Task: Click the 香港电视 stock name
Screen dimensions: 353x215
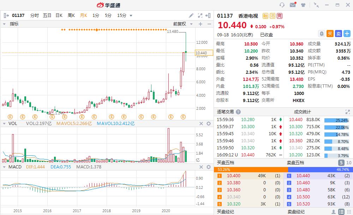Action: pyautogui.click(x=248, y=16)
